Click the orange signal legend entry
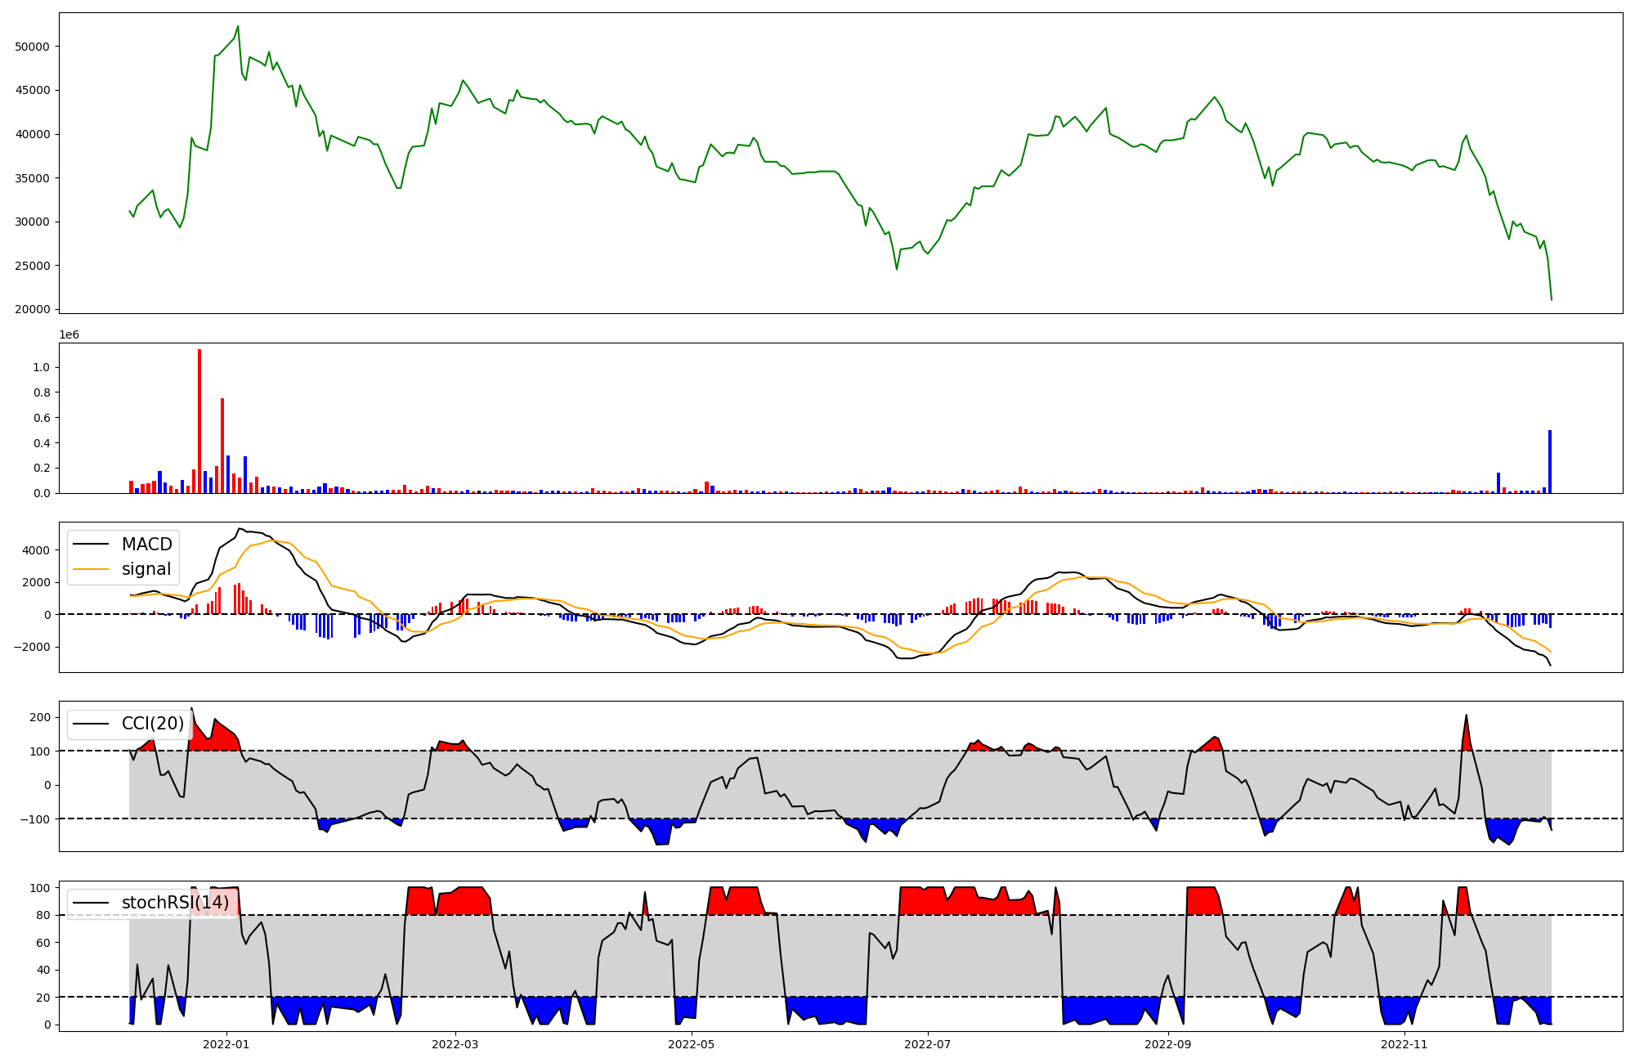Viewport: 1635px width, 1063px height. pos(146,569)
